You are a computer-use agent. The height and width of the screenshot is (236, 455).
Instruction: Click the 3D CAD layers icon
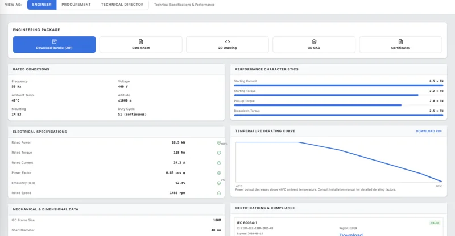coord(314,41)
